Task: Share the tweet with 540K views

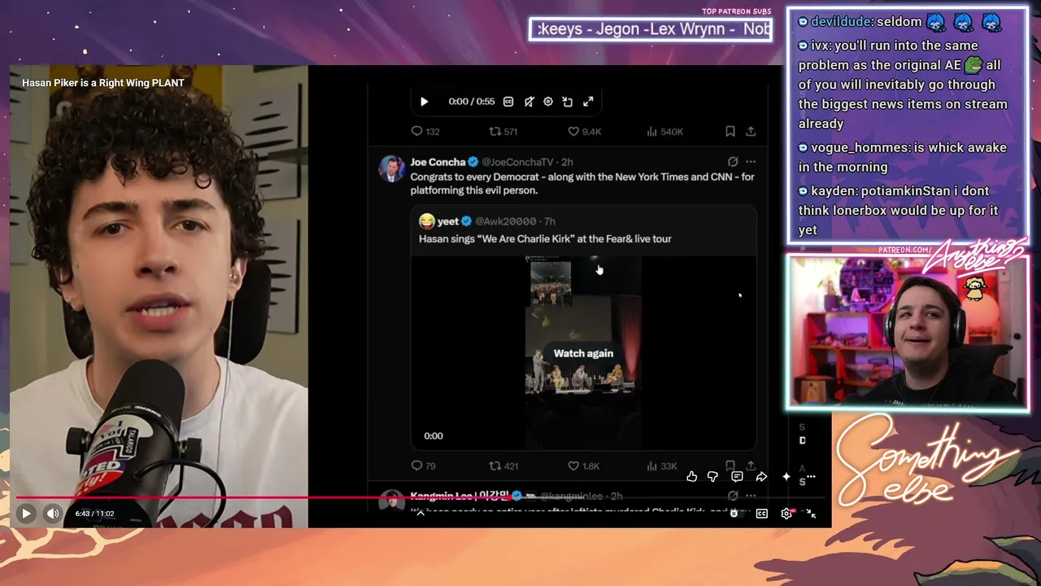Action: coord(751,131)
